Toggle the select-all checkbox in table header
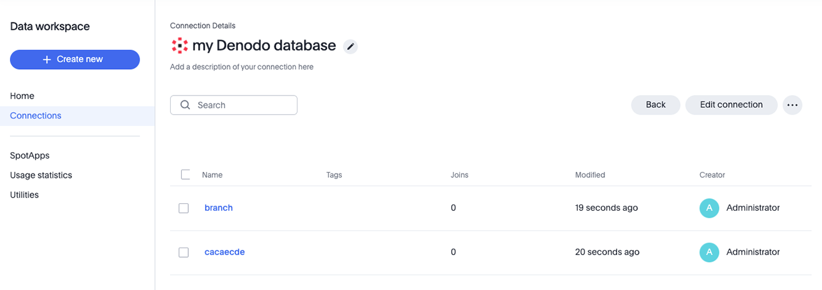Viewport: 822px width, 290px height. click(185, 175)
